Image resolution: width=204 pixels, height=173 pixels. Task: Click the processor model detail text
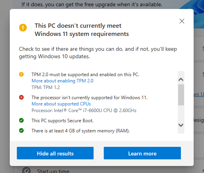click(84, 111)
